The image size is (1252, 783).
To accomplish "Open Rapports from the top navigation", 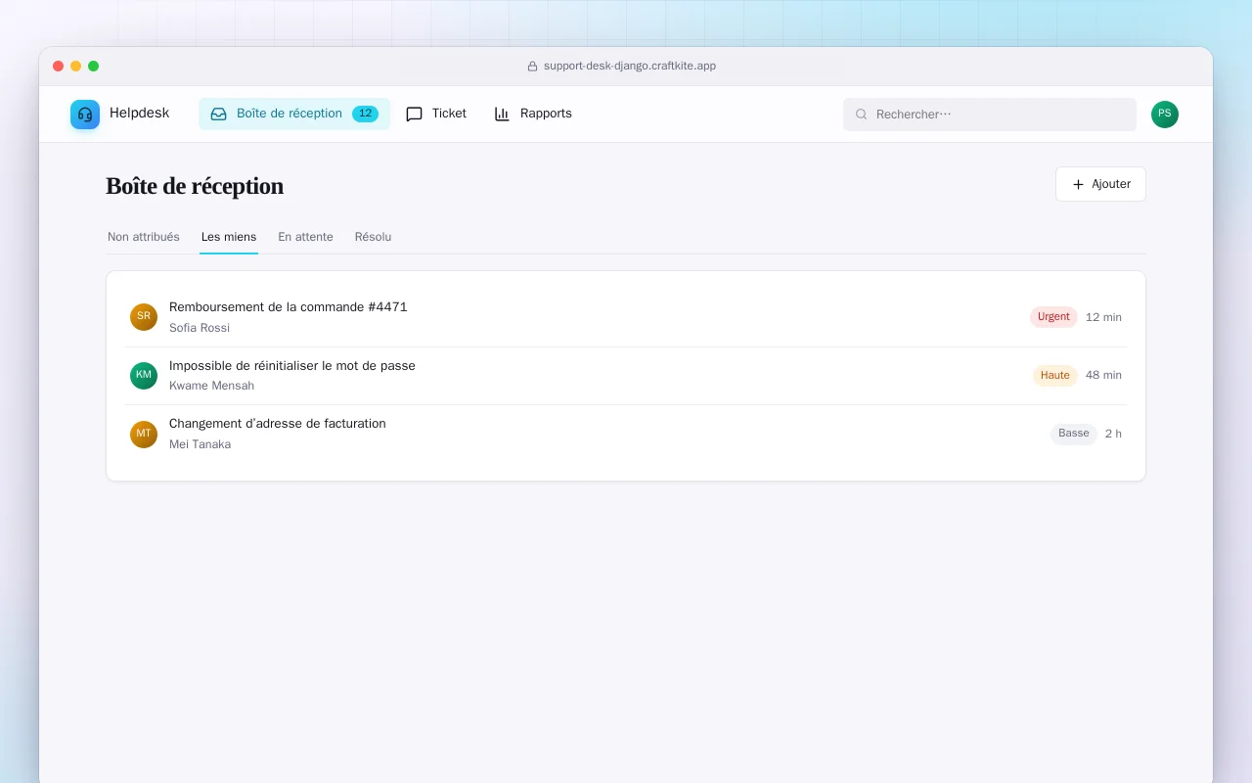I will 533,114.
